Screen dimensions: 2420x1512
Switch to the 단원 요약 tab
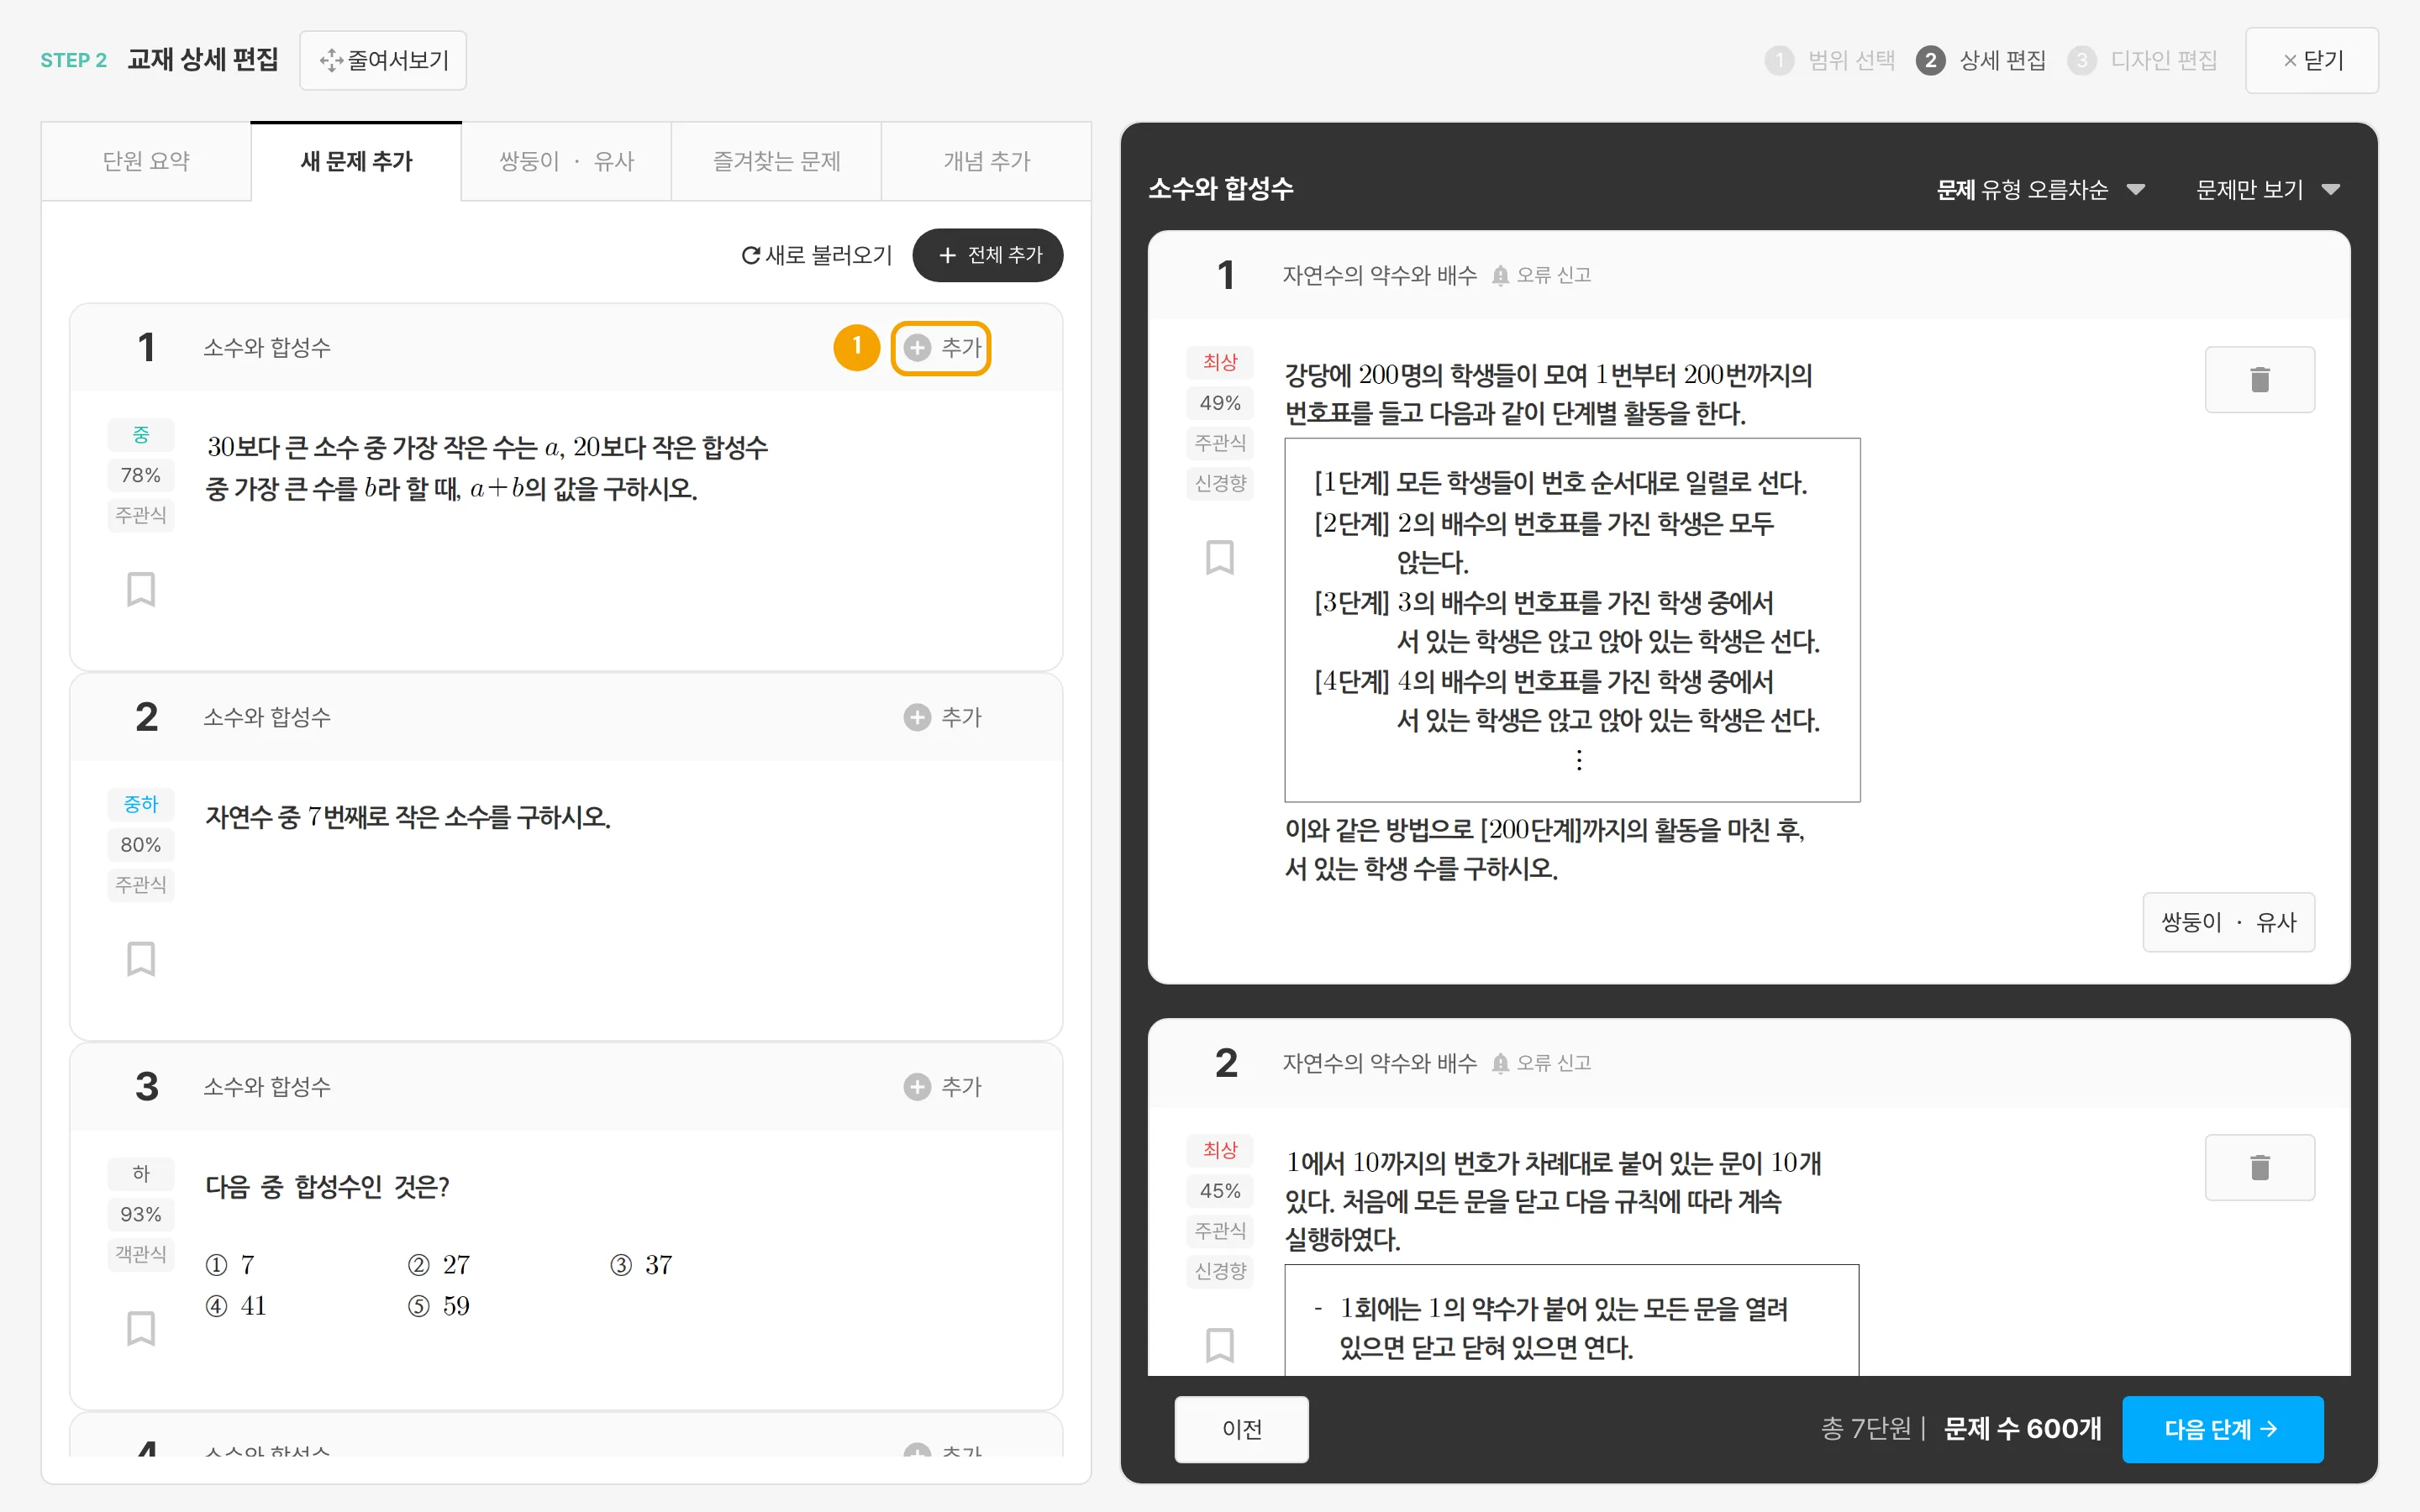146,161
